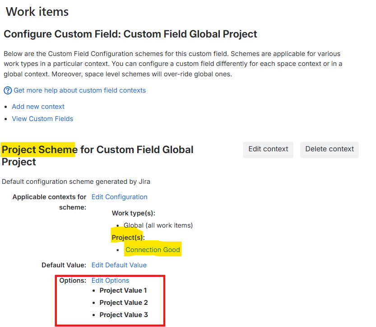The width and height of the screenshot is (376, 327).
Task: Click the highlighted 'Project(s):' label
Action: (128, 238)
